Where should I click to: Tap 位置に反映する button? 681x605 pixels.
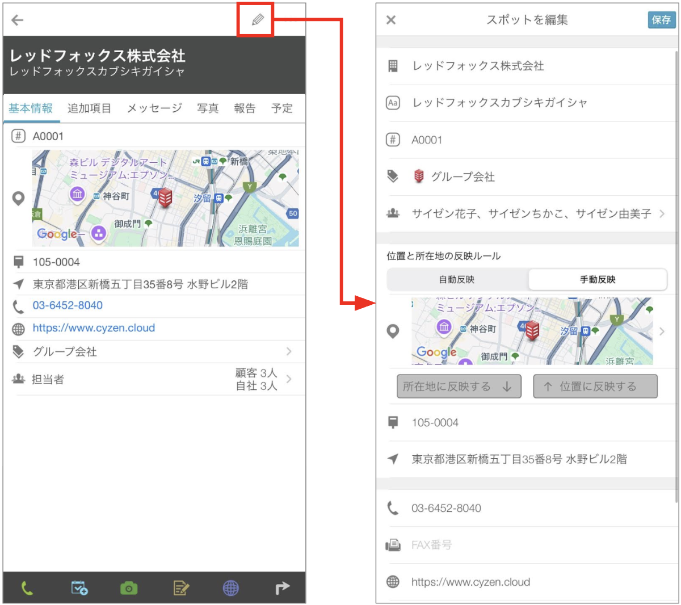[595, 386]
